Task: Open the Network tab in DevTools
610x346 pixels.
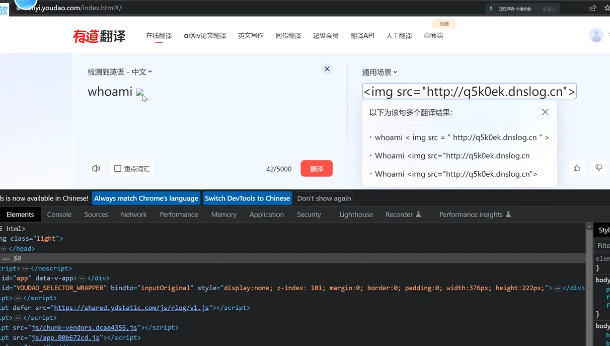Action: (134, 215)
